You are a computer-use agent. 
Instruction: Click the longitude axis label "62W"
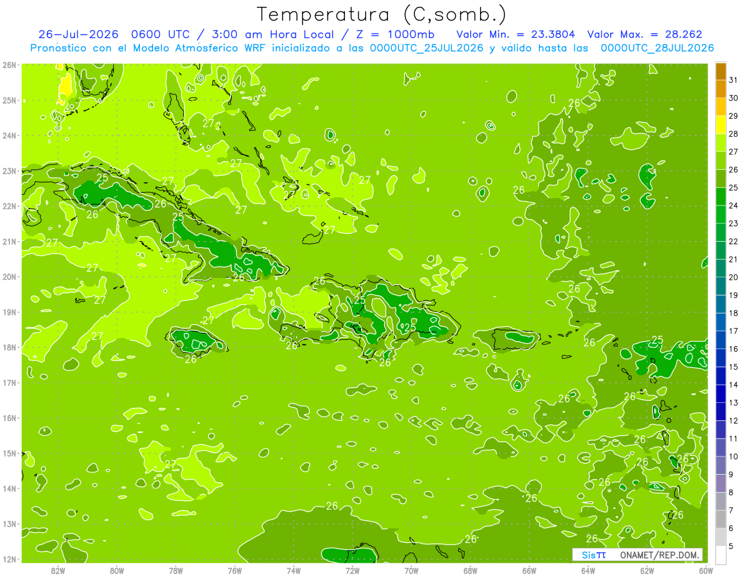pyautogui.click(x=647, y=570)
